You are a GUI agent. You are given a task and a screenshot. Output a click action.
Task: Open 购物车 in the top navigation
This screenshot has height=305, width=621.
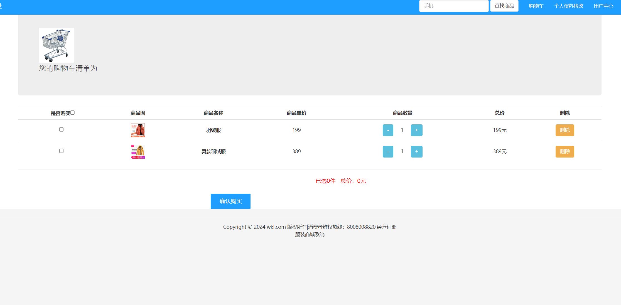click(536, 6)
